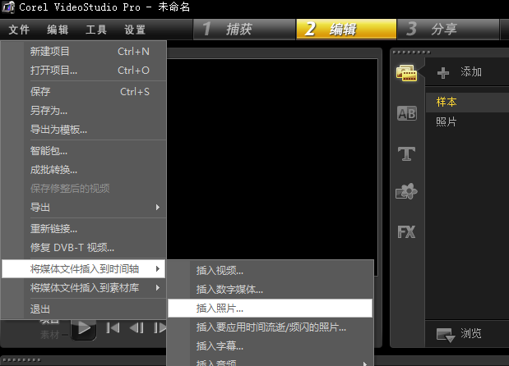
Task: Choose 修复 DVB-T 视频... menu entry
Action: (84, 248)
